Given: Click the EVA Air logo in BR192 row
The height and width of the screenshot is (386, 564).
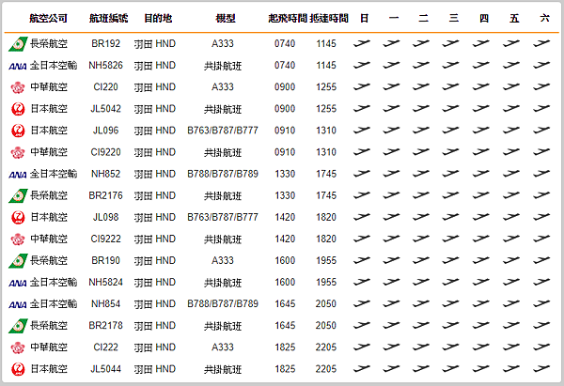Looking at the screenshot, I should pyautogui.click(x=18, y=44).
